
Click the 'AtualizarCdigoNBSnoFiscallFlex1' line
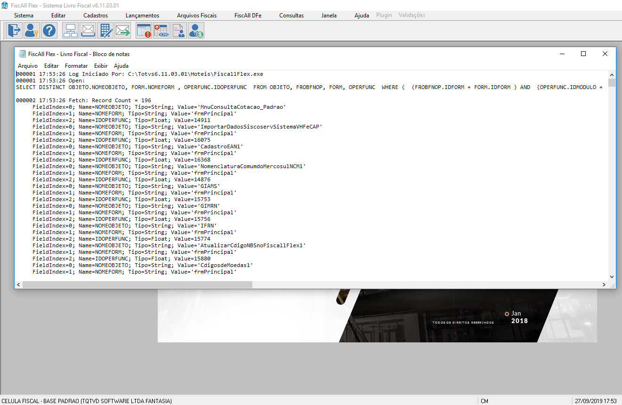(169, 245)
